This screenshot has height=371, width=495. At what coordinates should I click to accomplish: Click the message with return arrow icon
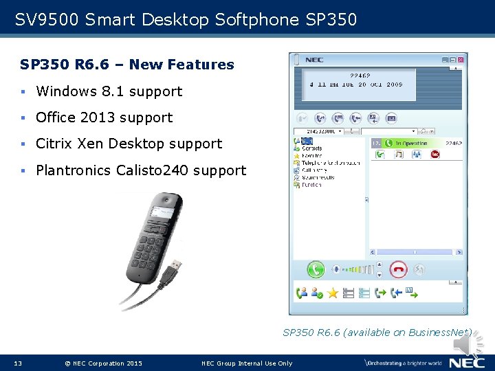(x=373, y=119)
